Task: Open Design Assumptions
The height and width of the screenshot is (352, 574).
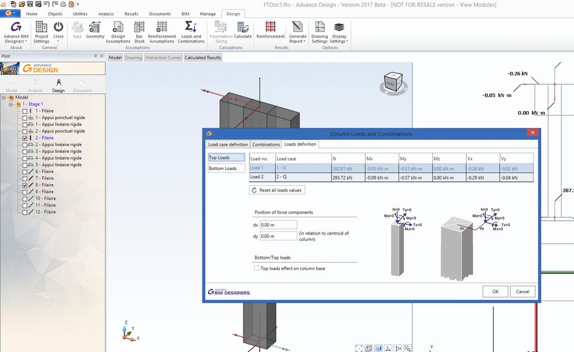Action: (118, 32)
